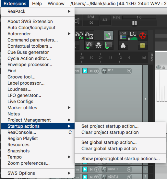Open Envelope processor...

38,65
